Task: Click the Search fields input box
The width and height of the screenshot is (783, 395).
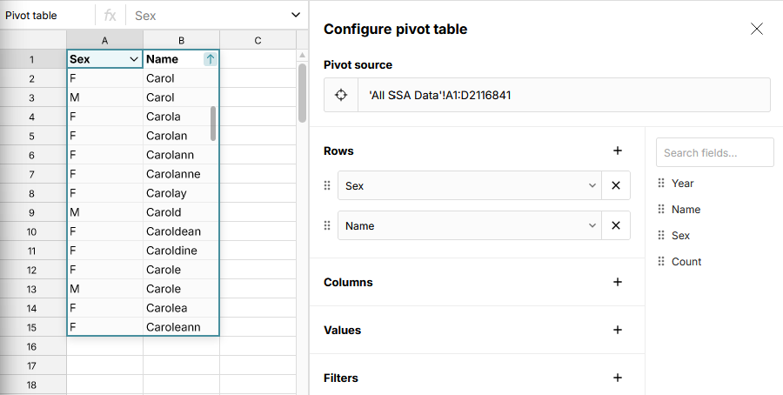Action: coord(714,152)
